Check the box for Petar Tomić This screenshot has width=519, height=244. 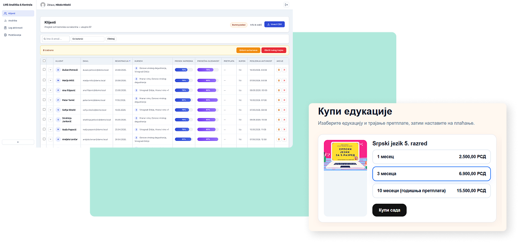coord(44,100)
